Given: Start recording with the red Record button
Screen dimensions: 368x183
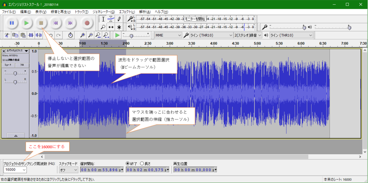Looking at the screenshot, I should [87, 23].
